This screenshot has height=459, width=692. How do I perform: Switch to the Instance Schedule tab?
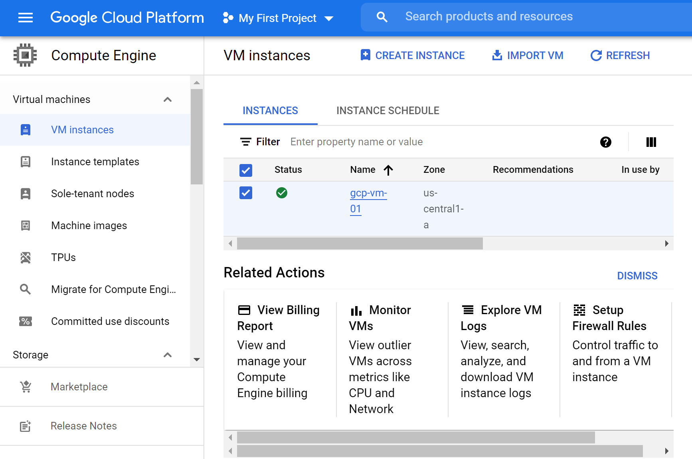[x=388, y=111]
